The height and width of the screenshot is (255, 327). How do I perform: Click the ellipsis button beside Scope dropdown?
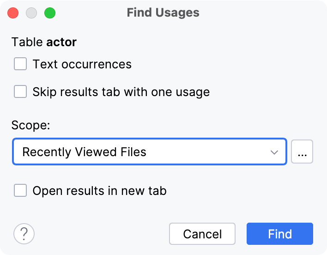click(303, 152)
